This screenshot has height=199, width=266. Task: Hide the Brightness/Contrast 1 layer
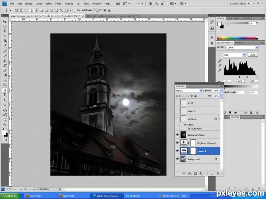[177, 143]
